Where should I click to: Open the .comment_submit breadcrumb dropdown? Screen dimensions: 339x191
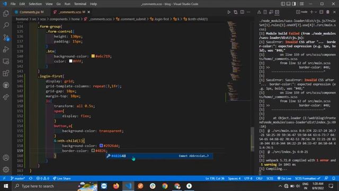coord(131,19)
